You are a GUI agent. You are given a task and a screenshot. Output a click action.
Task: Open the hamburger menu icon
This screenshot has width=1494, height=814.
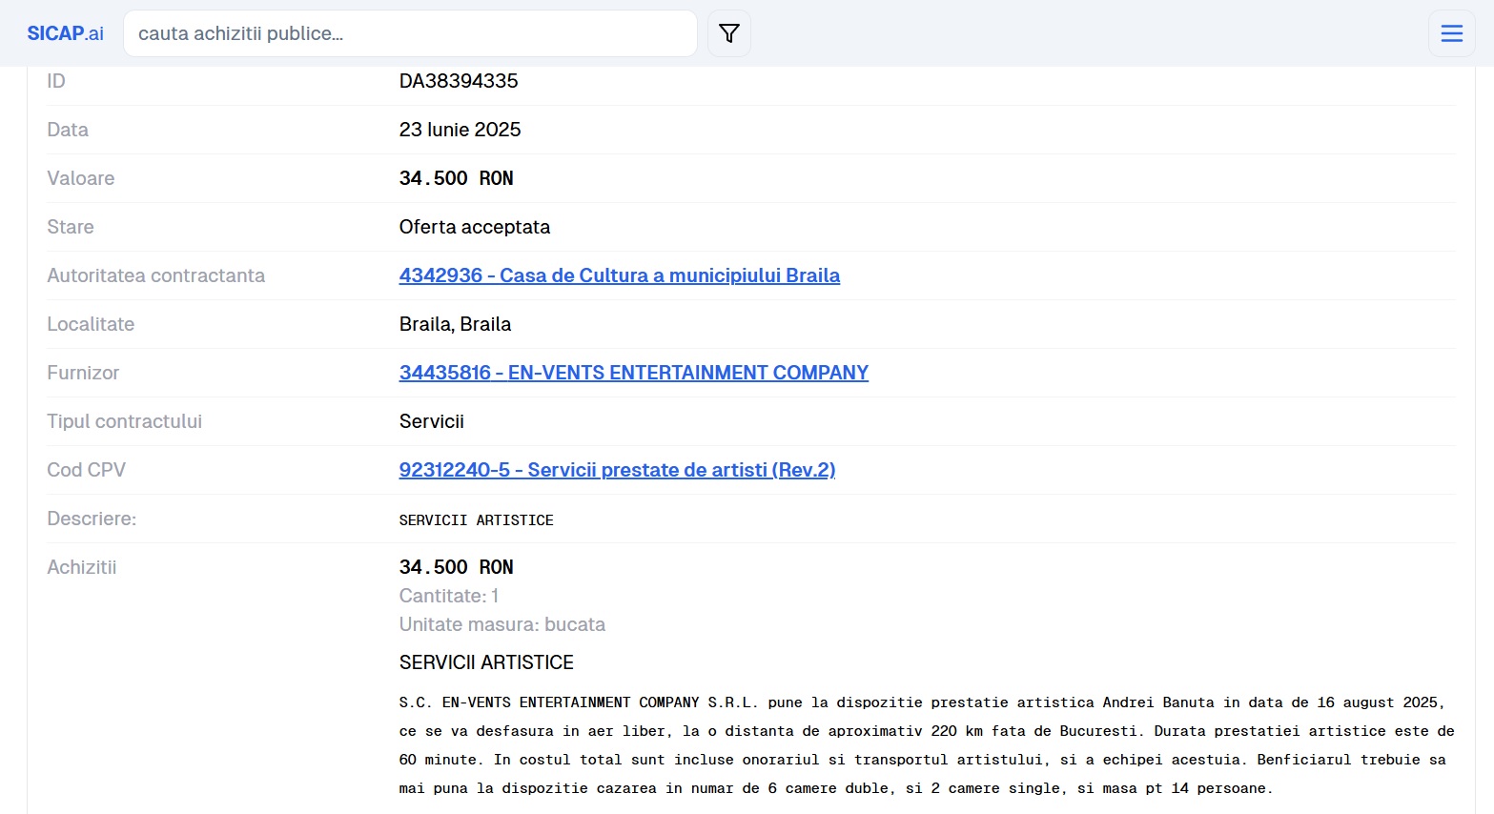coord(1451,33)
